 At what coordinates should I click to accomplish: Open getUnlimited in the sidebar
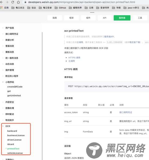pyautogui.click(x=14, y=96)
